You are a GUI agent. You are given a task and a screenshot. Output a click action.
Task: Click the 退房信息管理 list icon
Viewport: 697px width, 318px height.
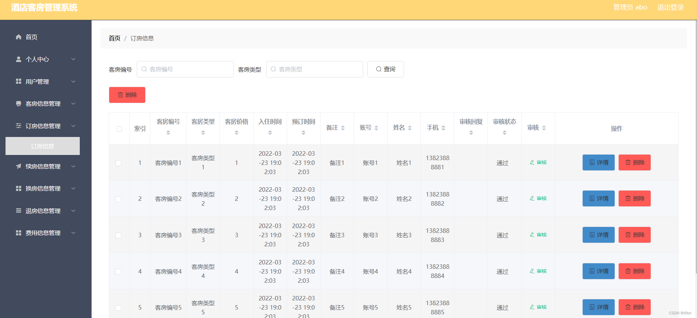(18, 211)
